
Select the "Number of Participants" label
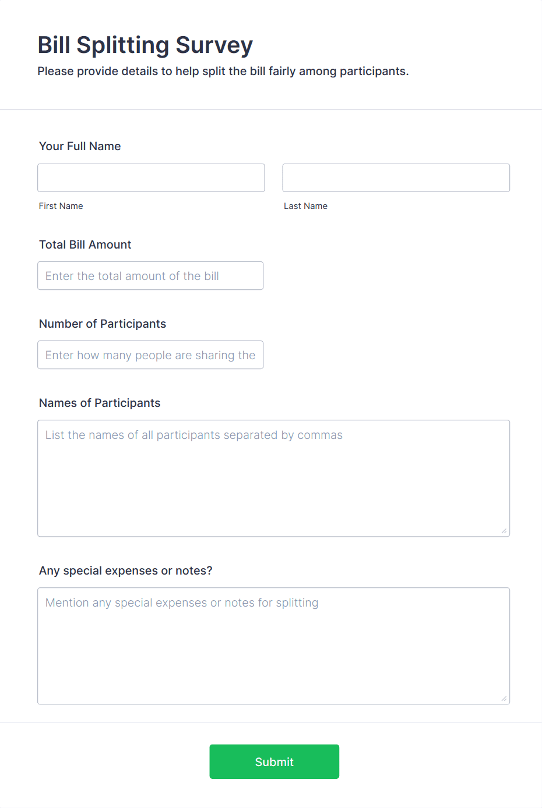tap(103, 324)
